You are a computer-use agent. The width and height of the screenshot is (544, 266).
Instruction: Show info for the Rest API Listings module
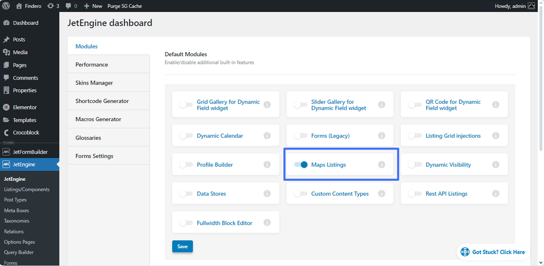point(496,194)
